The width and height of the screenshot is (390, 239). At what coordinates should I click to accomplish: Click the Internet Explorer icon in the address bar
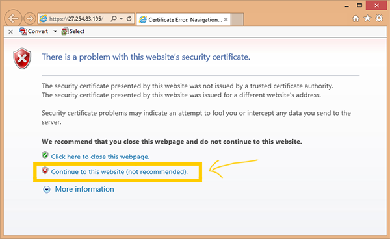tap(44, 19)
